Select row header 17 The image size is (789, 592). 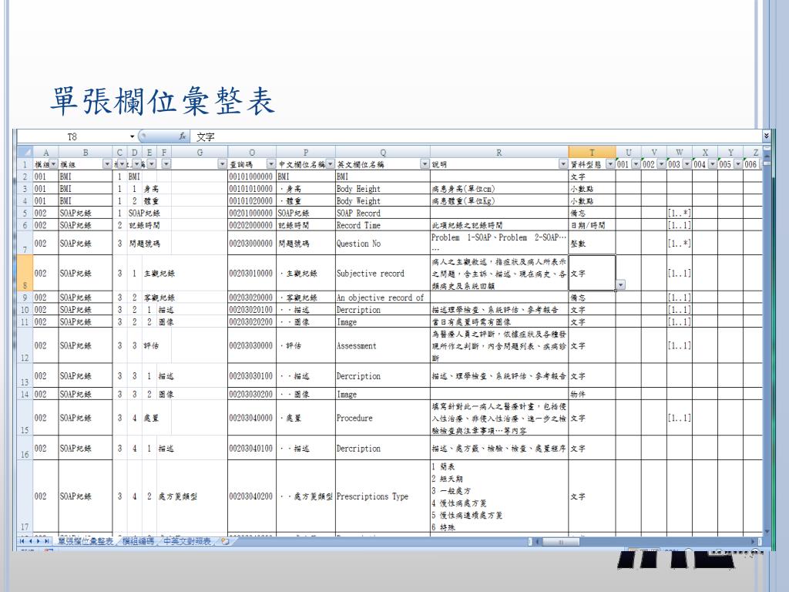(25, 496)
